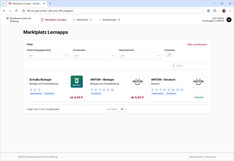Toggle the Kostenlos switch
Screen dimensions: 234x161
point(168,55)
